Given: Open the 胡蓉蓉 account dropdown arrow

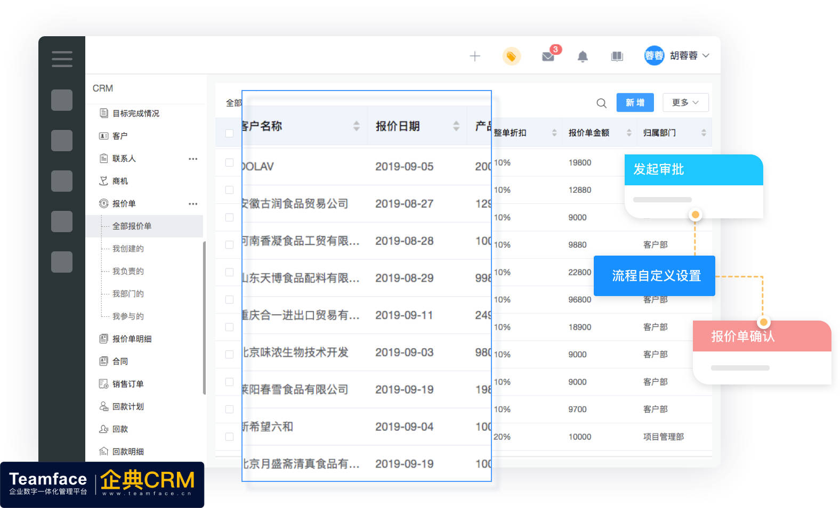Looking at the screenshot, I should coord(706,55).
